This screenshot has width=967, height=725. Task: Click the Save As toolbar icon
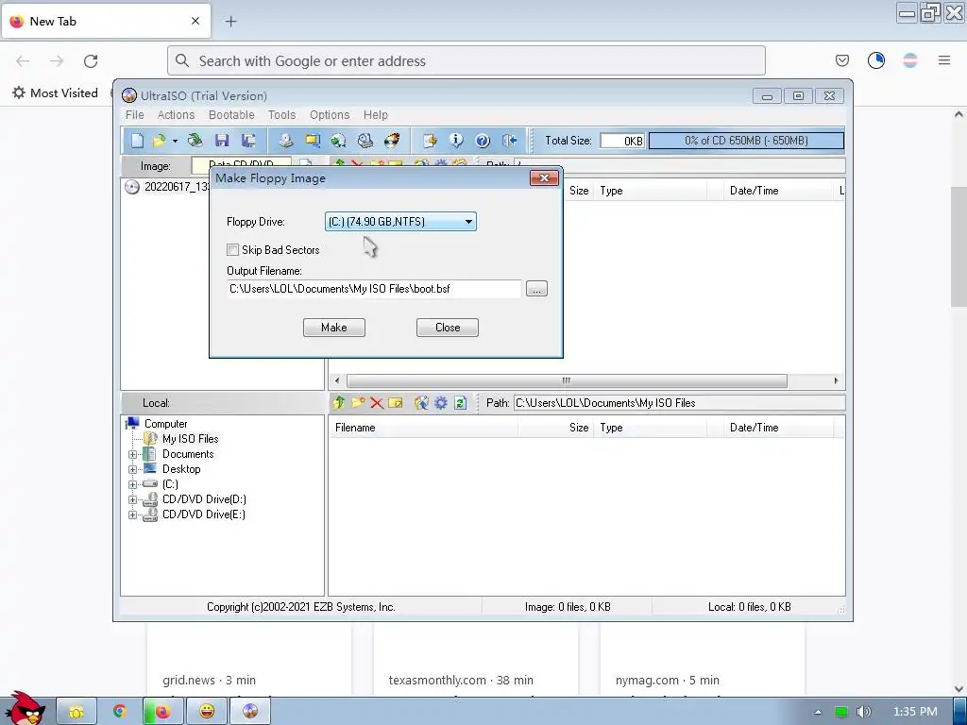pos(248,141)
